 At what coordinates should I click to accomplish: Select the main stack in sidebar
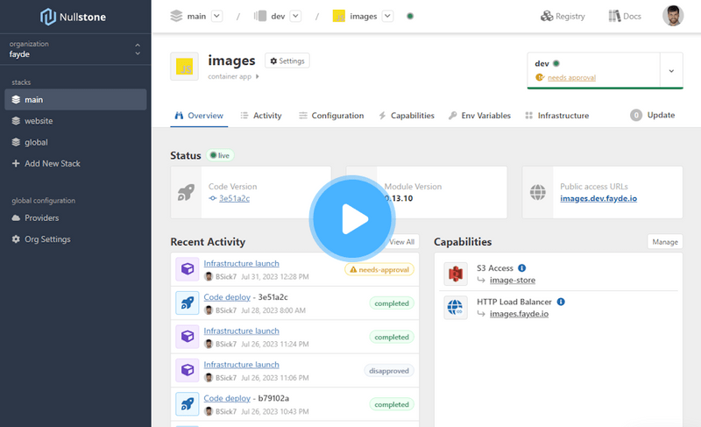[75, 100]
